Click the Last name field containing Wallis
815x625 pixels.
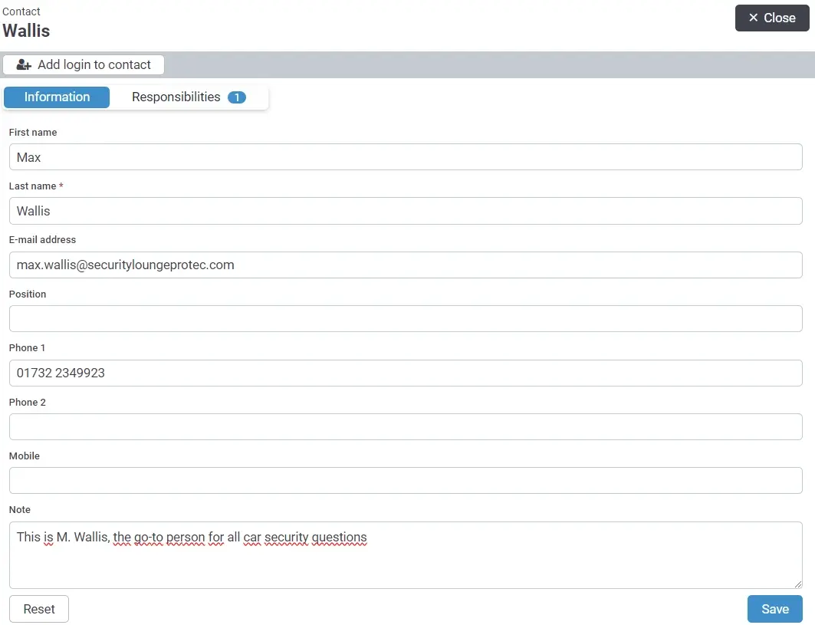pos(405,211)
